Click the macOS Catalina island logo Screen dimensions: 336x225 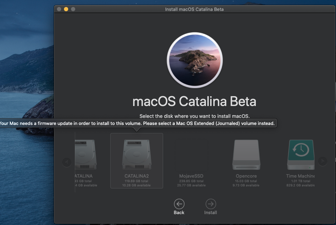pos(195,60)
